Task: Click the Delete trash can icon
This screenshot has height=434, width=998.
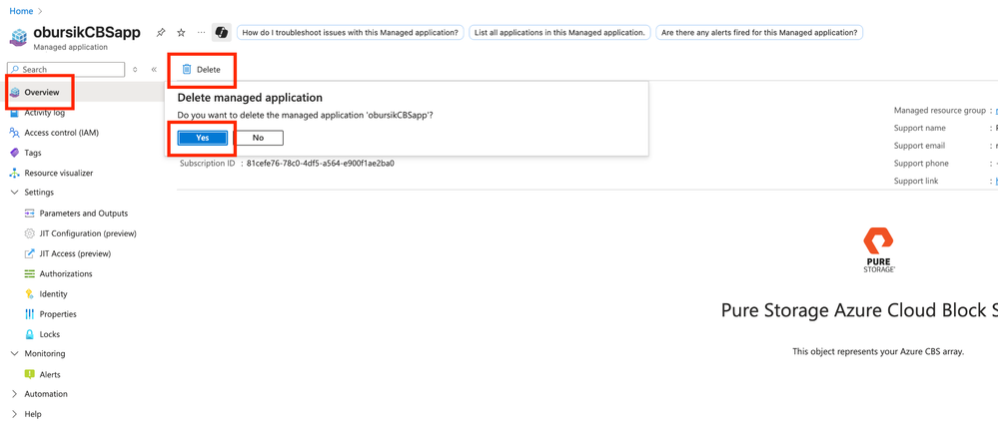Action: click(x=187, y=70)
